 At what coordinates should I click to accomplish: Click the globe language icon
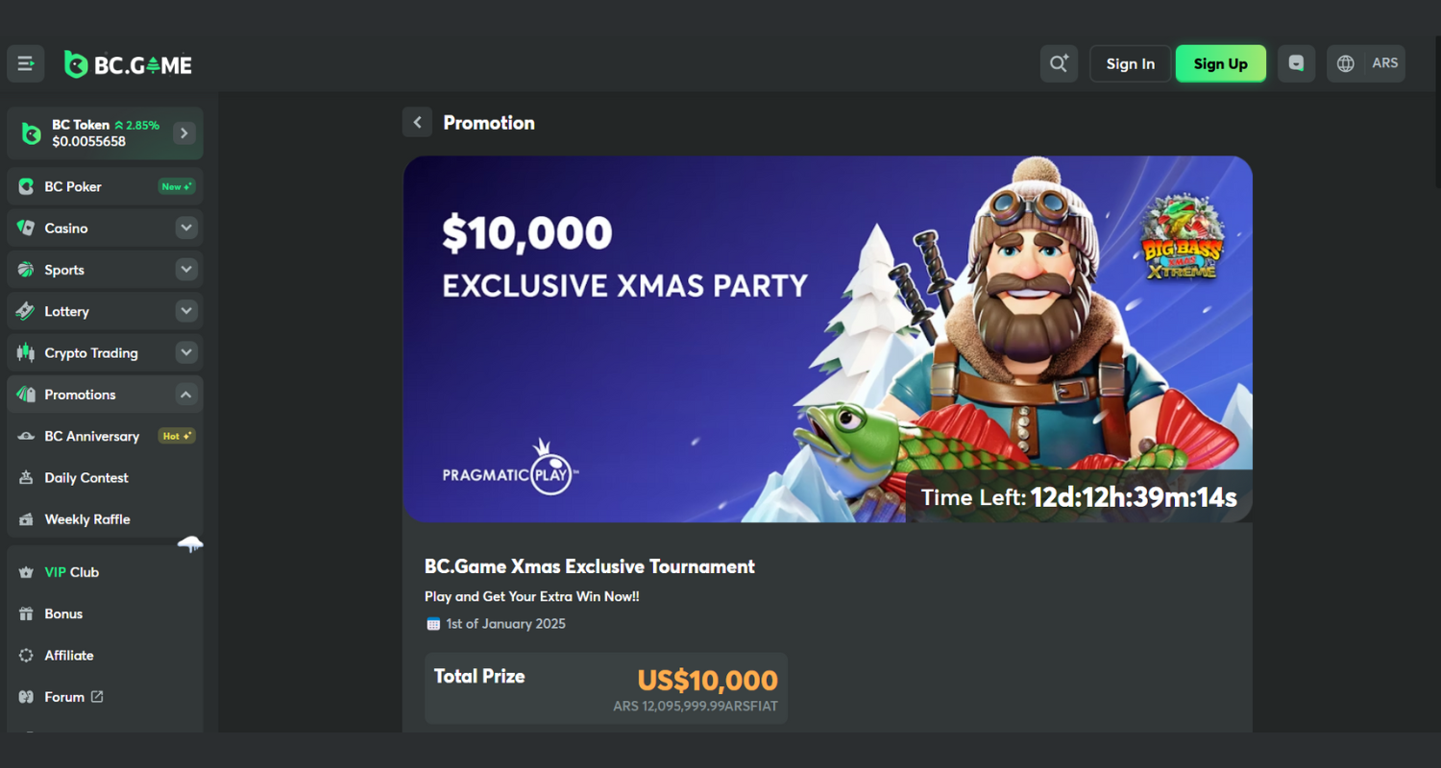tap(1346, 64)
